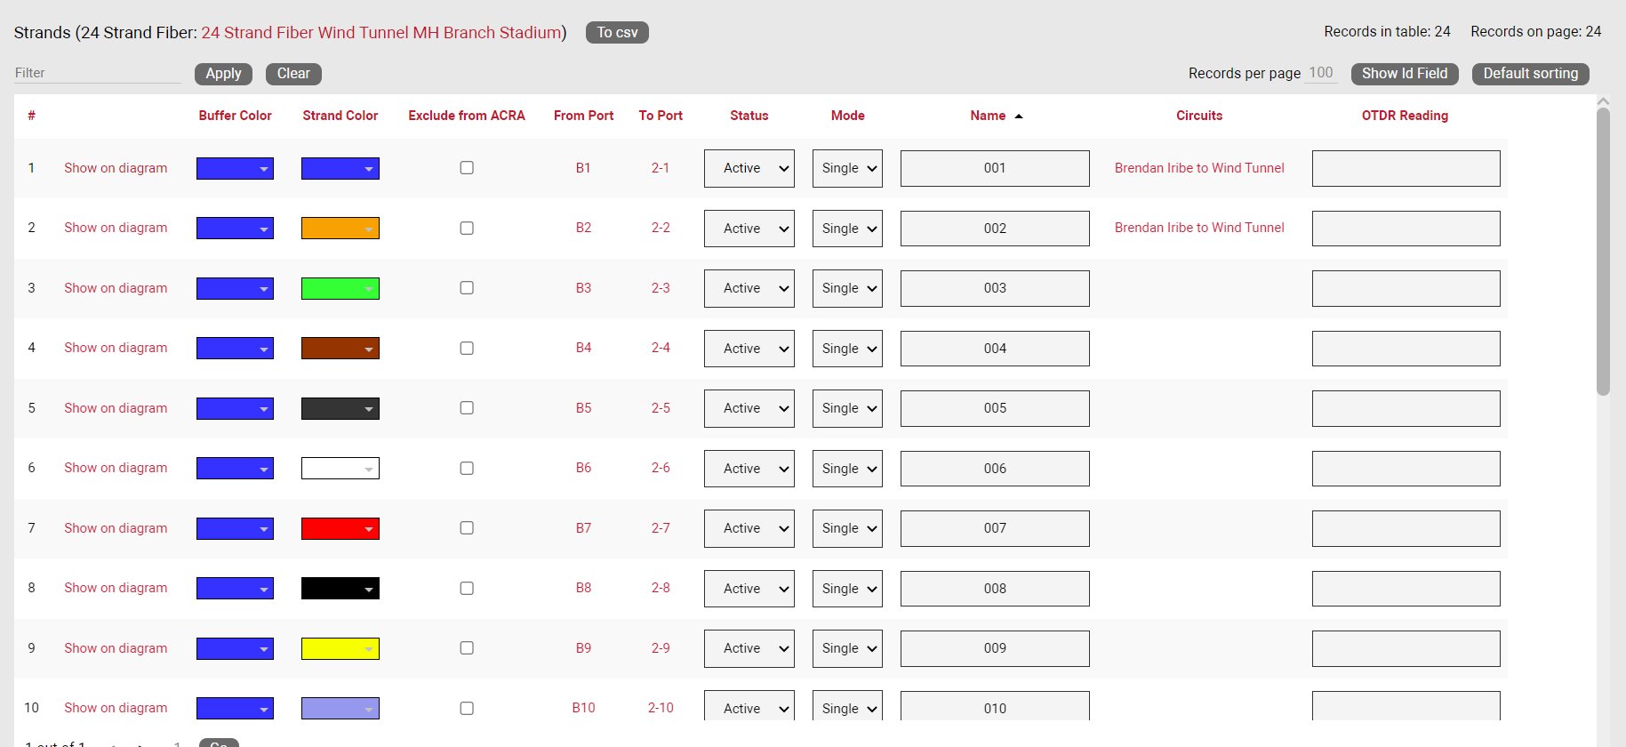Screen dimensions: 1626x747
Task: Export table with To csv button
Action: pos(617,33)
